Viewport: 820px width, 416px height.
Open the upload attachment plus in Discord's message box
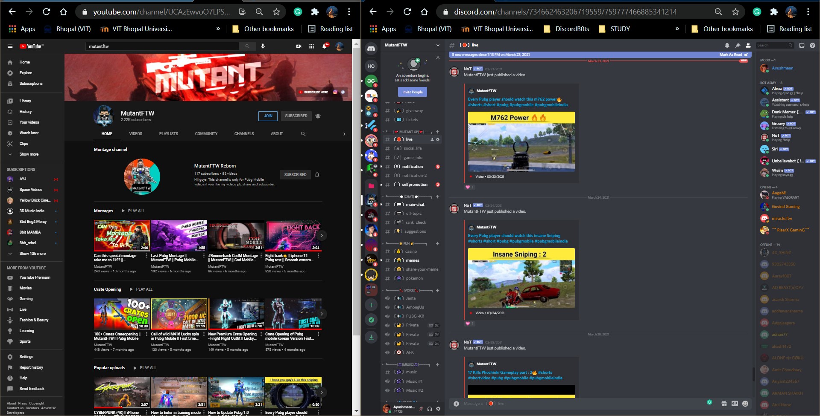click(456, 404)
